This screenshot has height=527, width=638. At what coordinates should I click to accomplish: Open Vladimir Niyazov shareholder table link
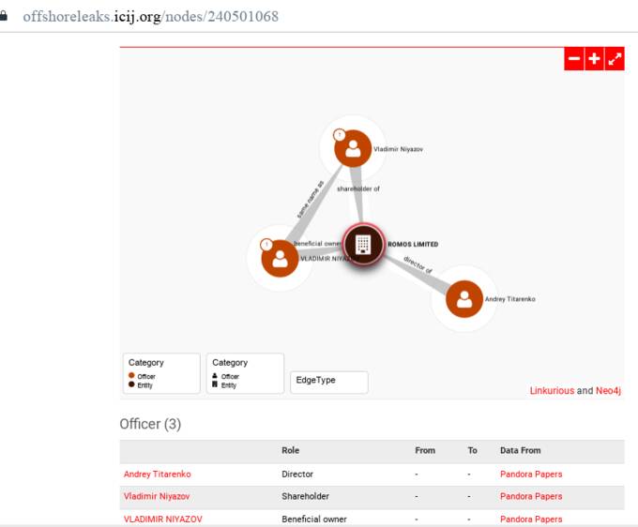159,496
